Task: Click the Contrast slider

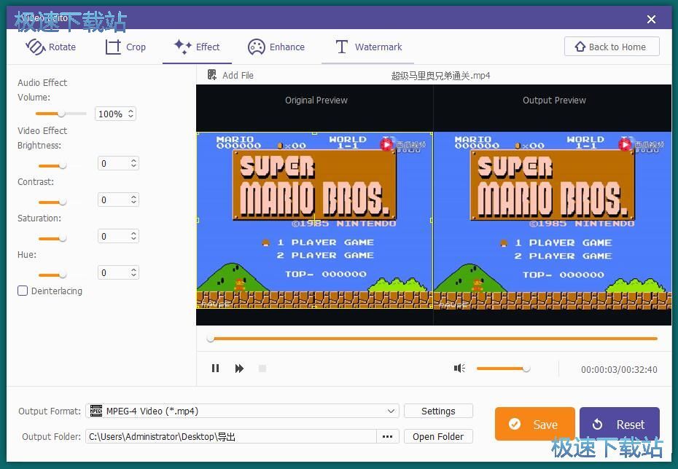Action: [x=52, y=202]
